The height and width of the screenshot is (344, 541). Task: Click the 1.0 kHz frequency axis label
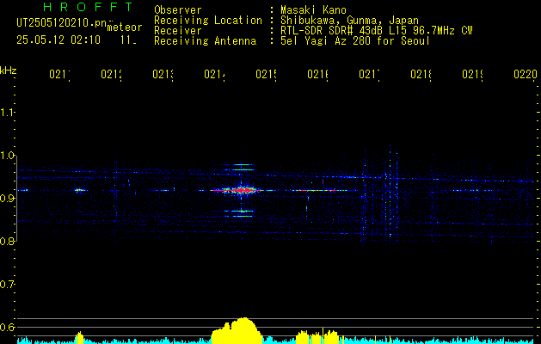coord(7,156)
